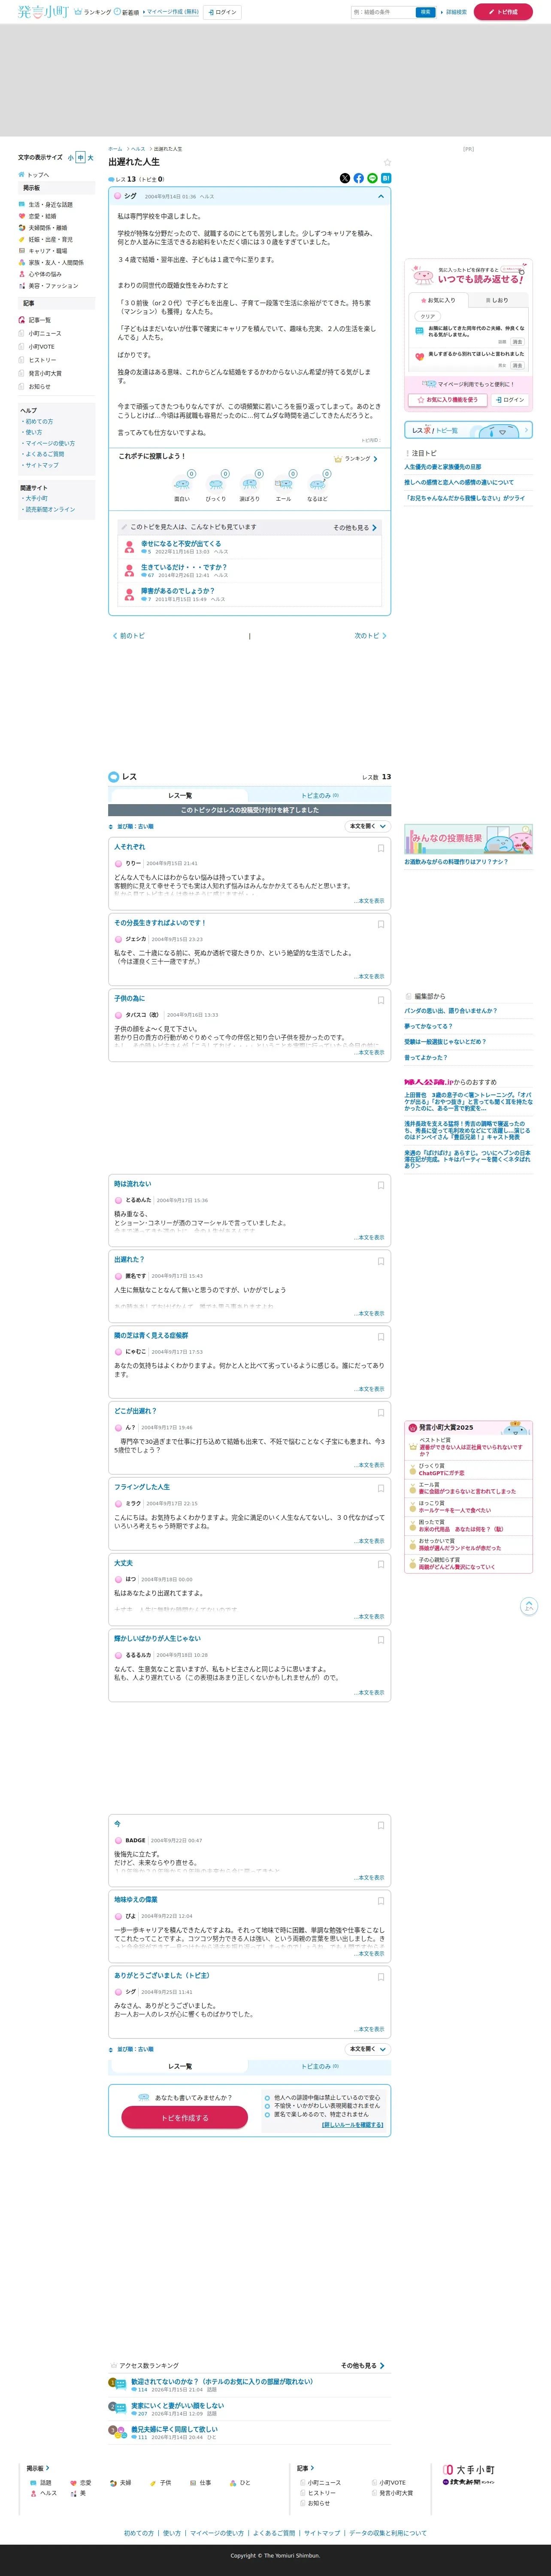
Task: Vote なるほど on this topic
Action: 317,485
